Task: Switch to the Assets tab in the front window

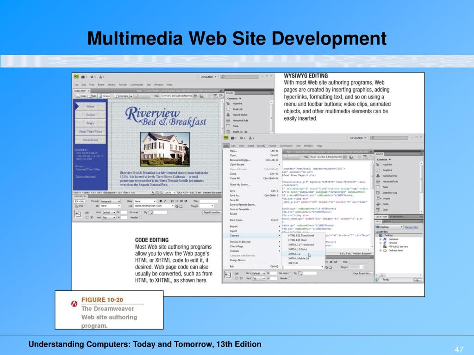Action: coord(387,221)
